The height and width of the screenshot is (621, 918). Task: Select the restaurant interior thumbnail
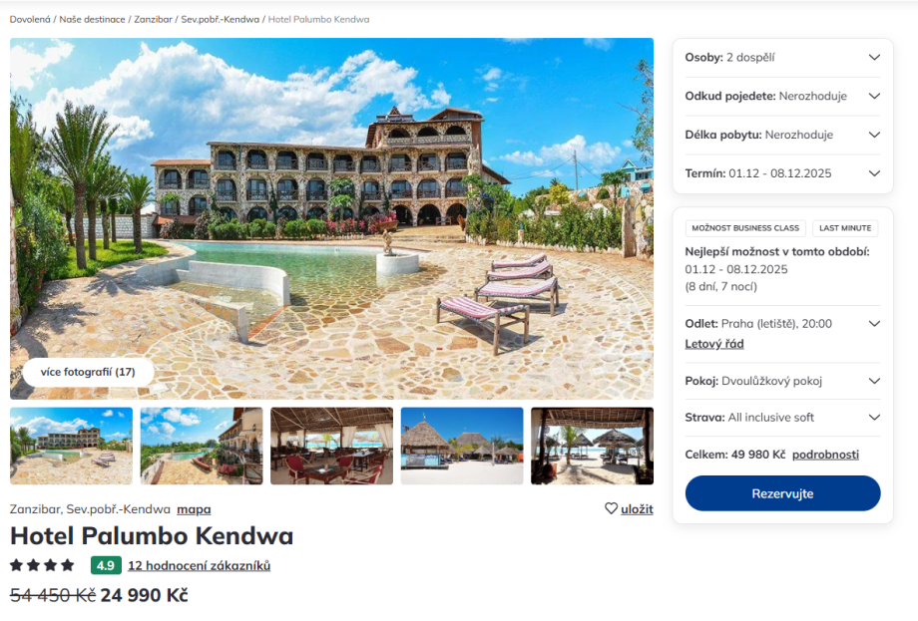click(x=332, y=447)
